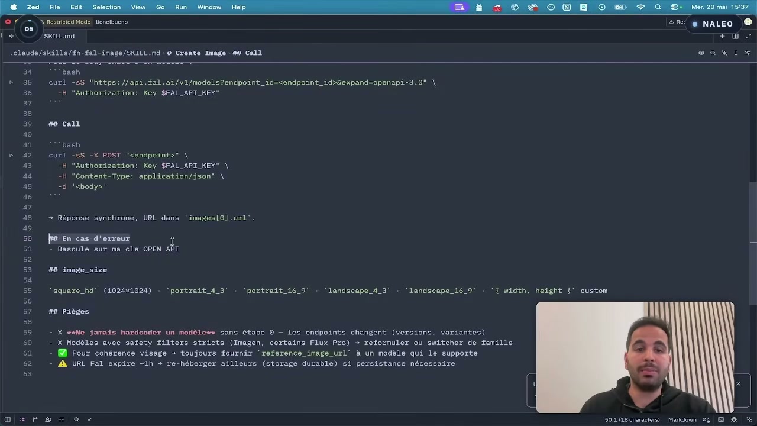This screenshot has height=426, width=757.
Task: Click the '# Create Image' breadcrumb
Action: click(x=196, y=53)
